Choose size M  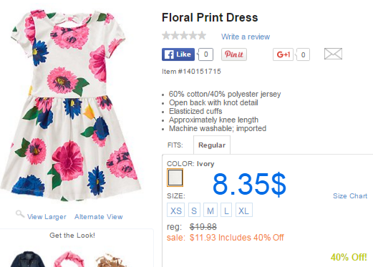pyautogui.click(x=210, y=210)
